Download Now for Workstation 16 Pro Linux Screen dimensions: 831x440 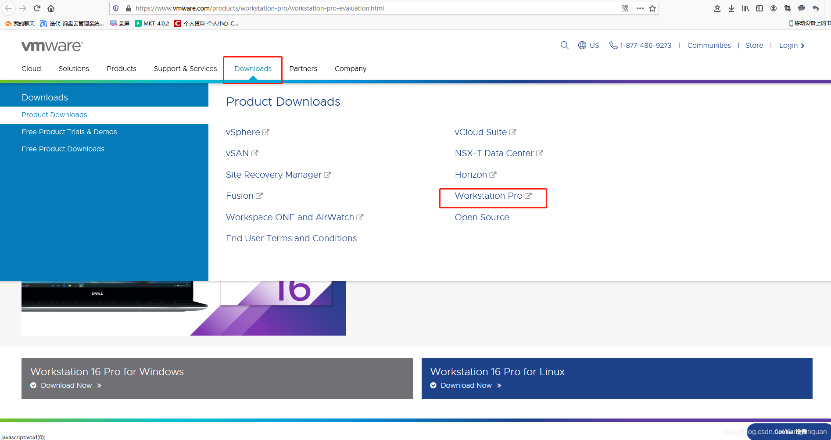click(x=466, y=385)
